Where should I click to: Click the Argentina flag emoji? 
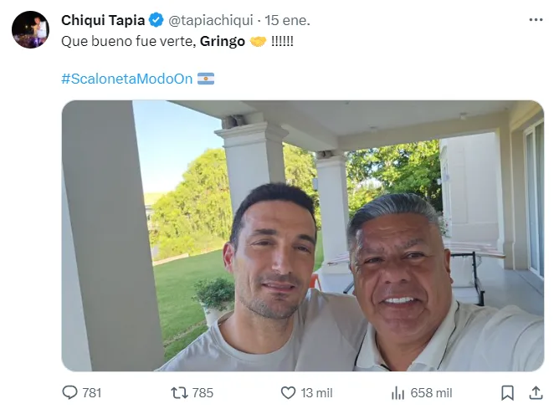[x=206, y=79]
